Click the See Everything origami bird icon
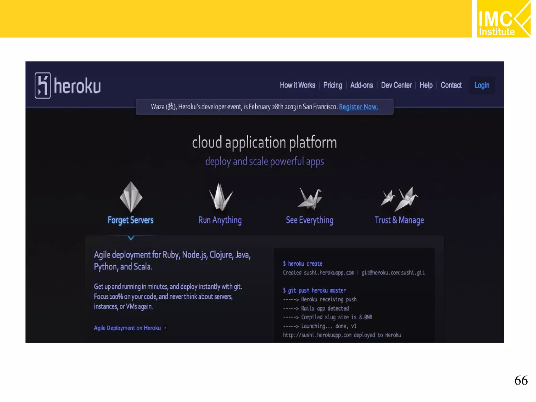Viewport: 536px width, 402px height. coord(310,198)
